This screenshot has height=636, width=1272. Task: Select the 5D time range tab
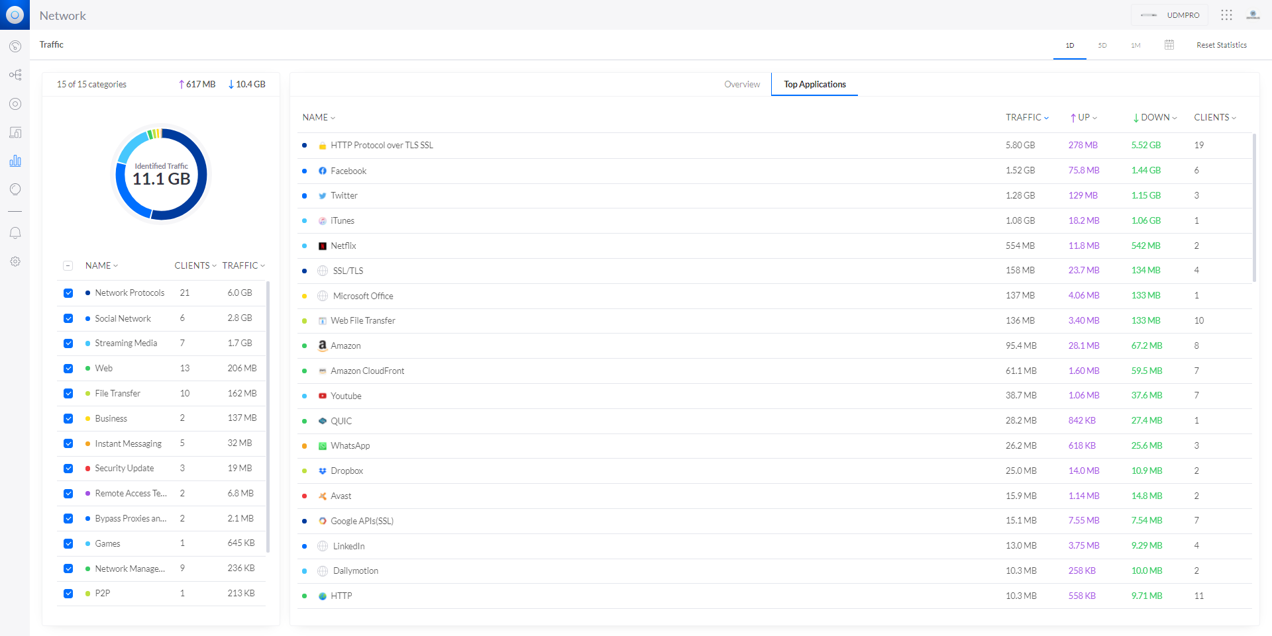pos(1102,45)
